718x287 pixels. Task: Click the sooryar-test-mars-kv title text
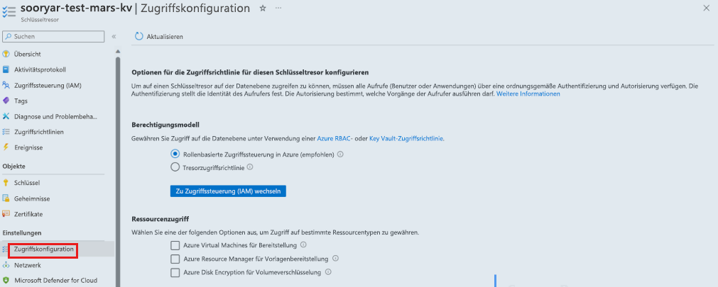76,8
